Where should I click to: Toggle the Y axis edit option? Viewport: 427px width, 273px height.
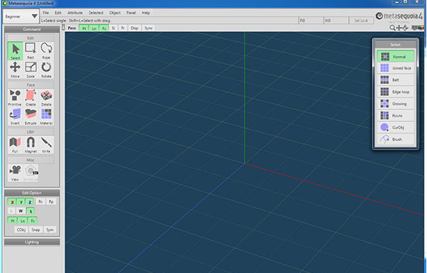21,202
